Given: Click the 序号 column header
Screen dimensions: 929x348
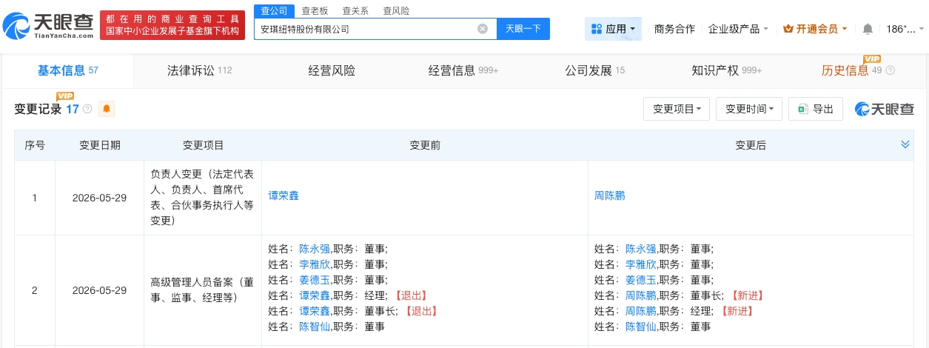Looking at the screenshot, I should coord(35,145).
